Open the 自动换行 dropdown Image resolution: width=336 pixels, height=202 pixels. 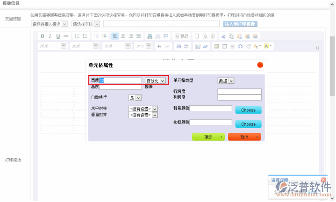point(135,98)
